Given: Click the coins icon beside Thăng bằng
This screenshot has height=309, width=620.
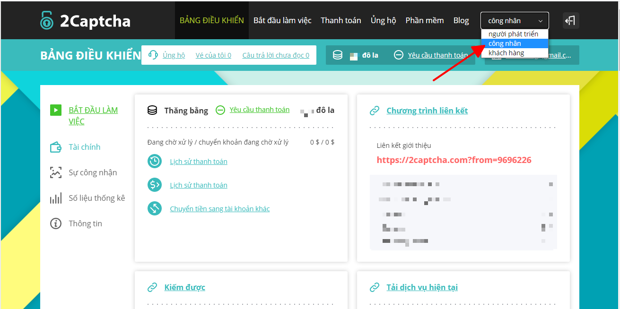Looking at the screenshot, I should [x=152, y=110].
